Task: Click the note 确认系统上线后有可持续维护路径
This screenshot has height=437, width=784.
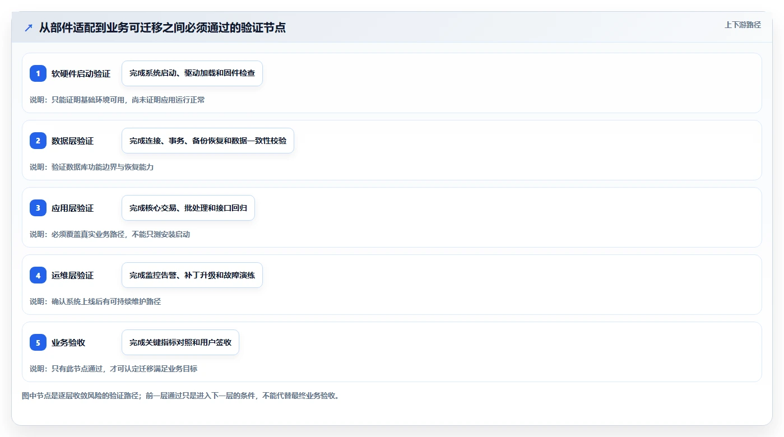Action: (x=106, y=301)
